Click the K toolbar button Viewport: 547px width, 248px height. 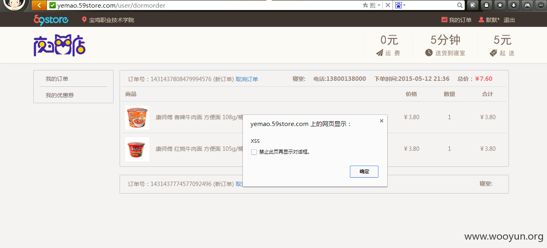click(473, 5)
